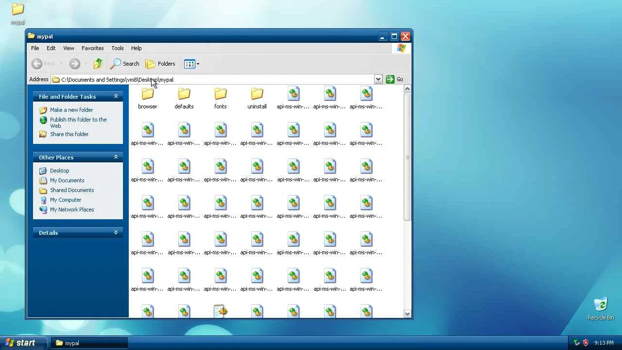
Task: Select the Recycle Bin desktop icon
Action: [x=601, y=309]
